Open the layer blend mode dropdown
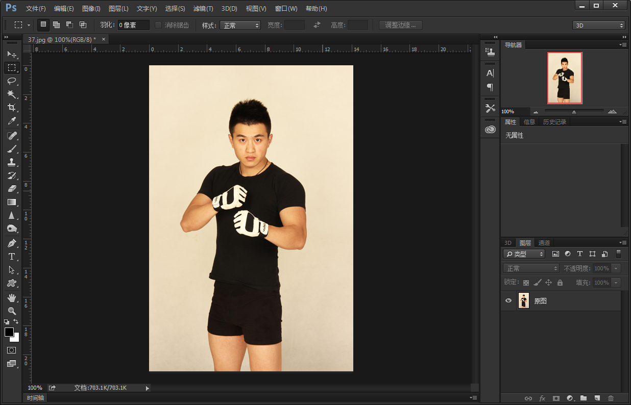The width and height of the screenshot is (631, 405). click(530, 268)
